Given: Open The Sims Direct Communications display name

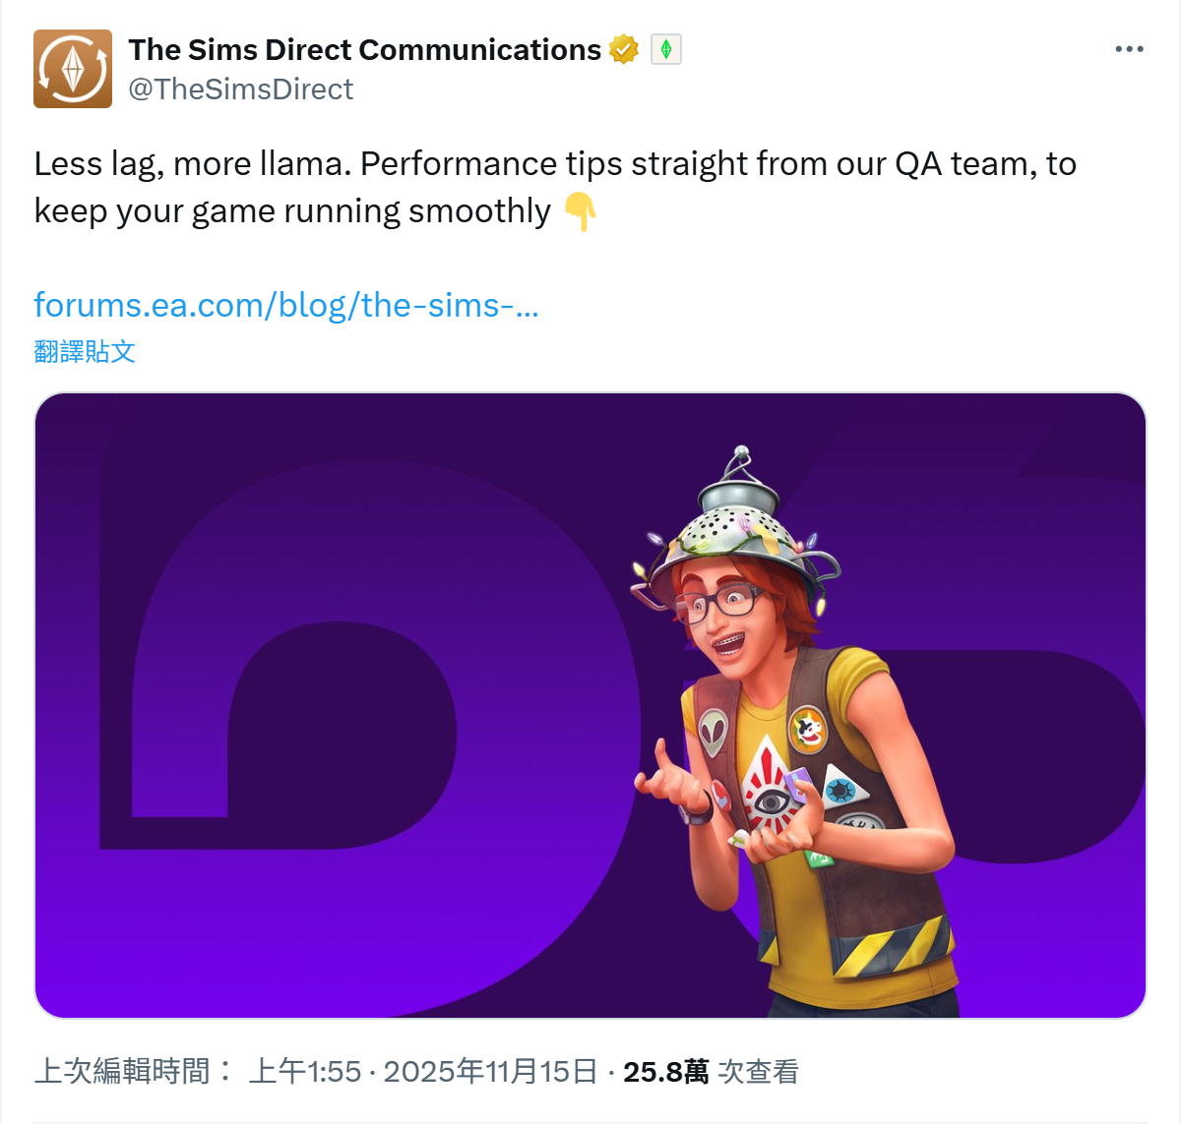Looking at the screenshot, I should tap(364, 49).
